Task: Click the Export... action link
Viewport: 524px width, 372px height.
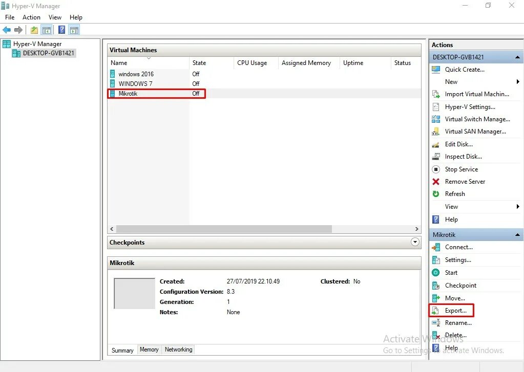Action: 455,311
